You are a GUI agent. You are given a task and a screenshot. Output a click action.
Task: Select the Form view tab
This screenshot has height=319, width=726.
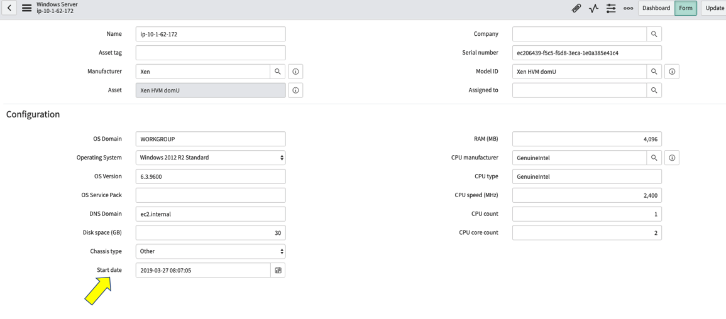(x=686, y=8)
